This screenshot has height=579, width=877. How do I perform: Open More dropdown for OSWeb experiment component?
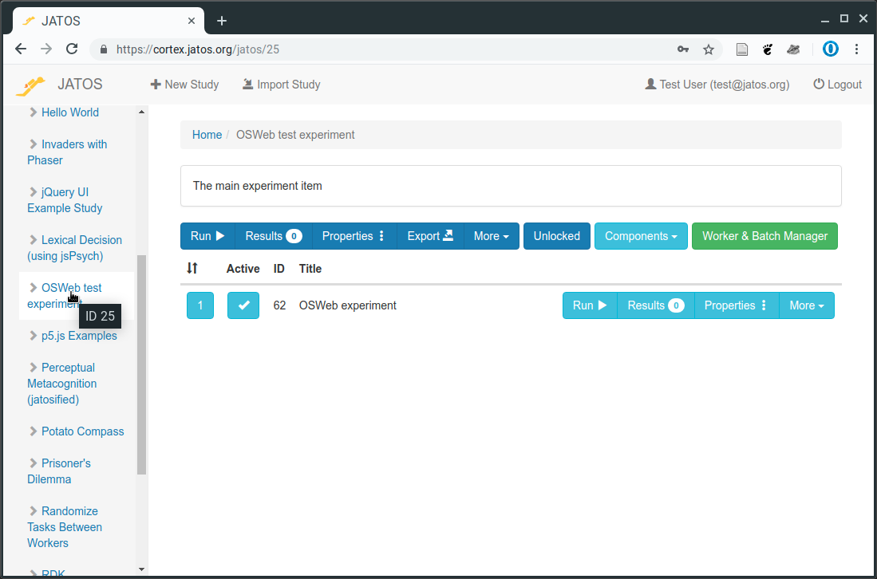(807, 305)
